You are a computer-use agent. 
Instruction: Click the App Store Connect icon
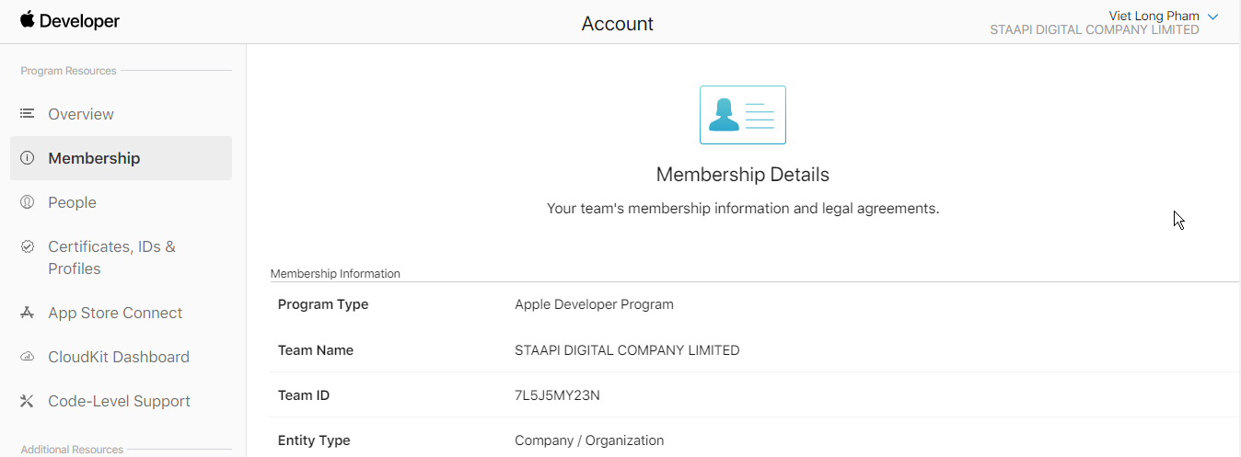pos(28,313)
